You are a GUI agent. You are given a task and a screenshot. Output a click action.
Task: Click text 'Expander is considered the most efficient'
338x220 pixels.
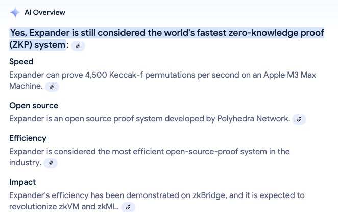(x=87, y=152)
